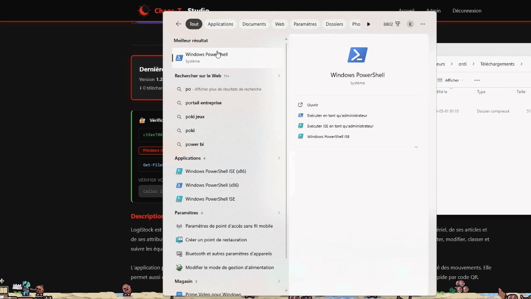Expand the Magasin results section chevron

(x=279, y=281)
